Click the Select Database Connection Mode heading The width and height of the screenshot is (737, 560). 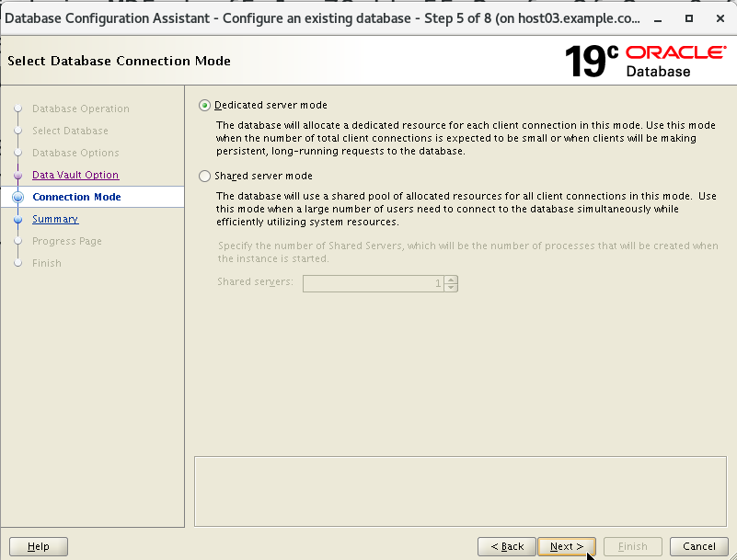[x=119, y=61]
